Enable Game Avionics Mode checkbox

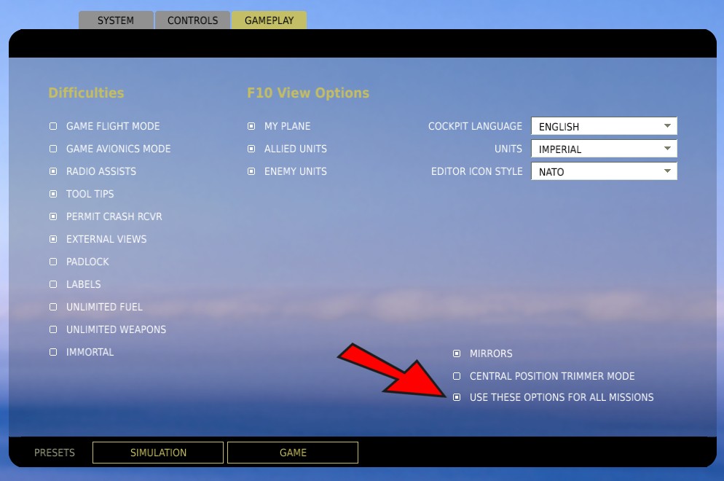54,149
